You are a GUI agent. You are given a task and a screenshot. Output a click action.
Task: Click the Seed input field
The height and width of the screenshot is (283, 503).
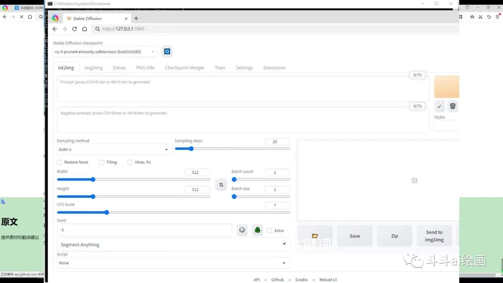click(x=144, y=230)
